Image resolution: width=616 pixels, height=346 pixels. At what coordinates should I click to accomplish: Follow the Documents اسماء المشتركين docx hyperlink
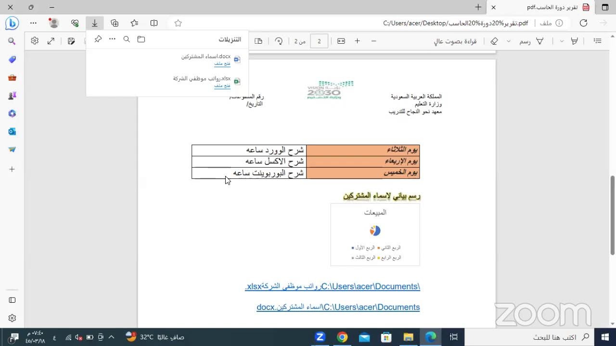tap(338, 307)
